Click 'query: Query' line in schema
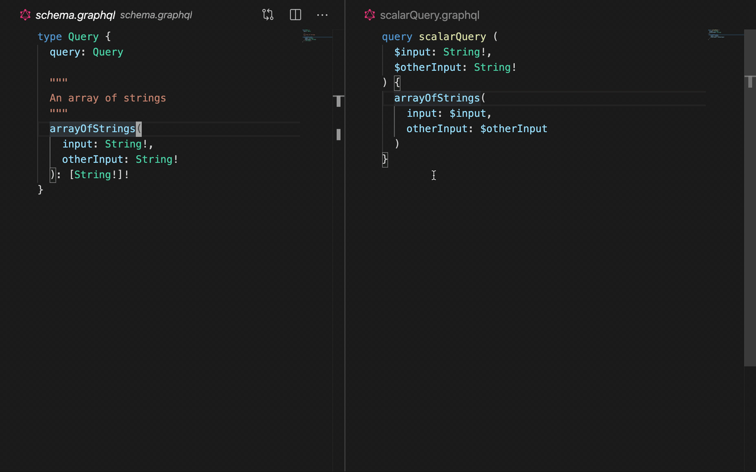 (86, 52)
